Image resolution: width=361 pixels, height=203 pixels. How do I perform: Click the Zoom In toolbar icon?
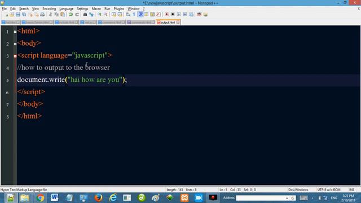pyautogui.click(x=99, y=15)
